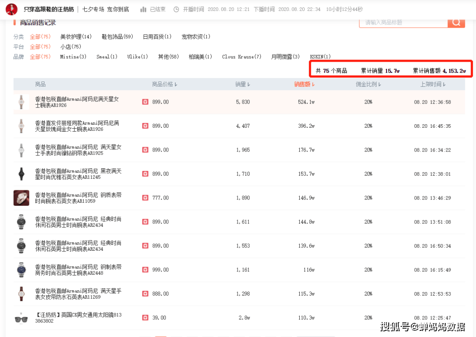Click the clock icon before 开播时间
This screenshot has height=337, width=476.
point(176,9)
